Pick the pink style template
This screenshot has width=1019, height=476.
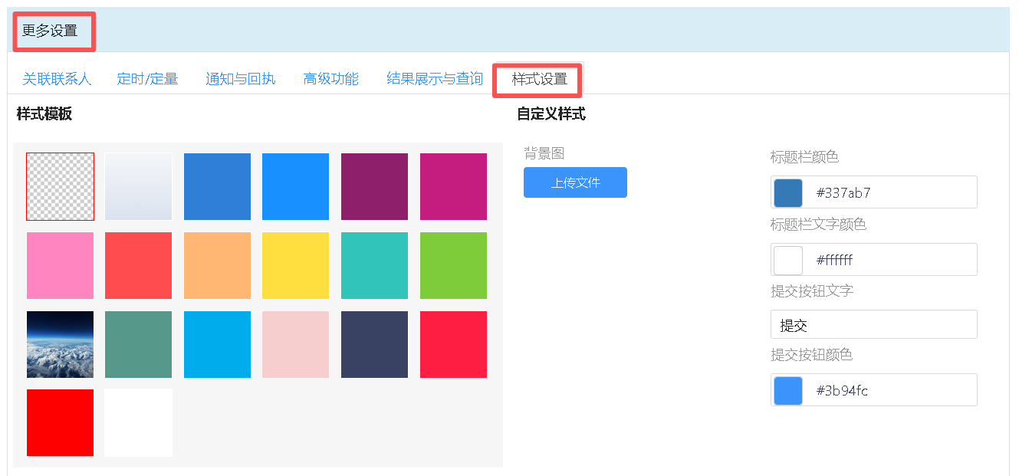60,265
